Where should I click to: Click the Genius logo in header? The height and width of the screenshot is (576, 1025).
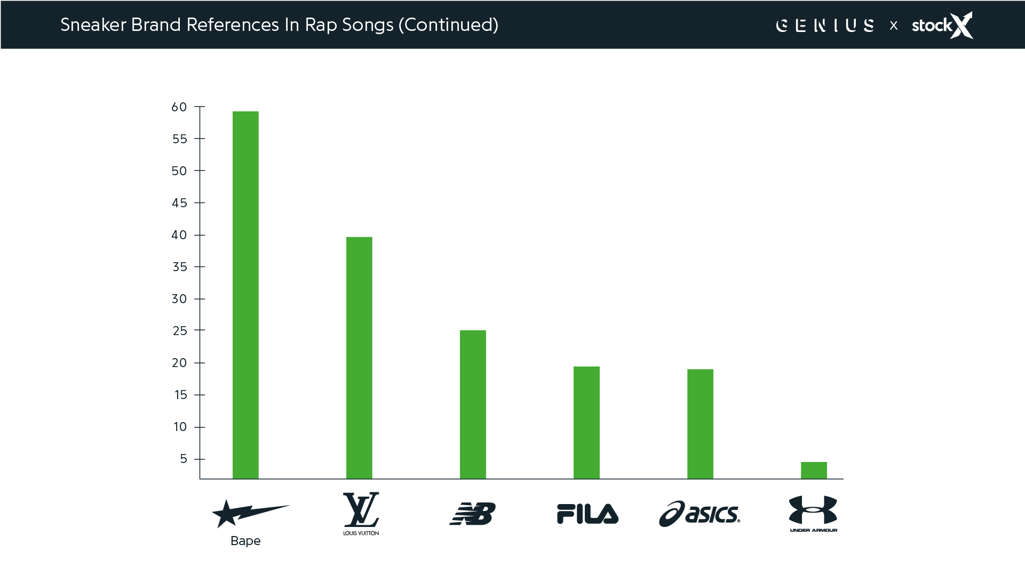click(x=825, y=26)
